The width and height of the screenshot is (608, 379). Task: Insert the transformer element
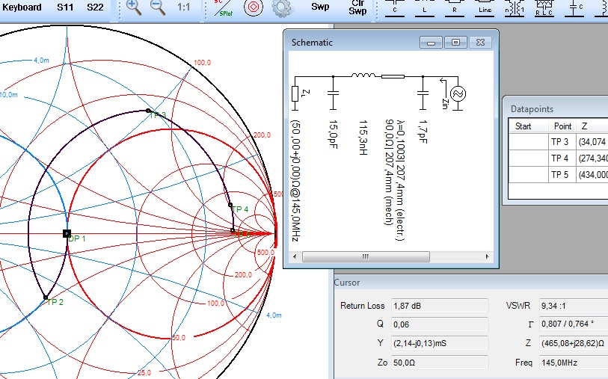tap(515, 8)
